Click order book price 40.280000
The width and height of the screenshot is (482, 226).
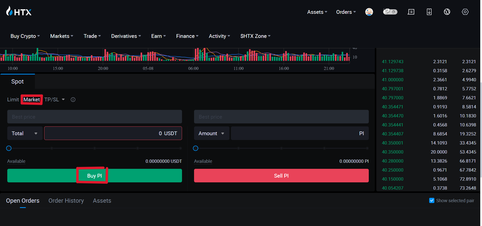(x=393, y=161)
